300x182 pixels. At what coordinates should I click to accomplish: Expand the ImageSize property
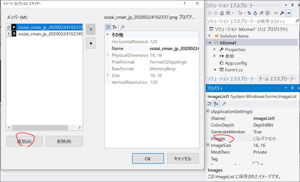tap(208, 145)
